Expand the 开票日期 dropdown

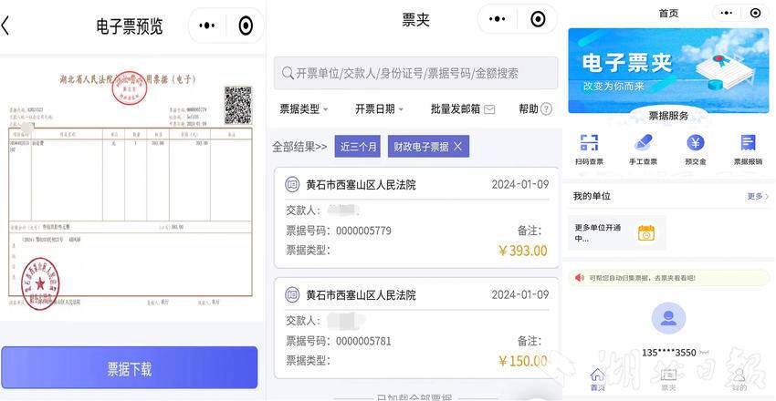pyautogui.click(x=379, y=109)
